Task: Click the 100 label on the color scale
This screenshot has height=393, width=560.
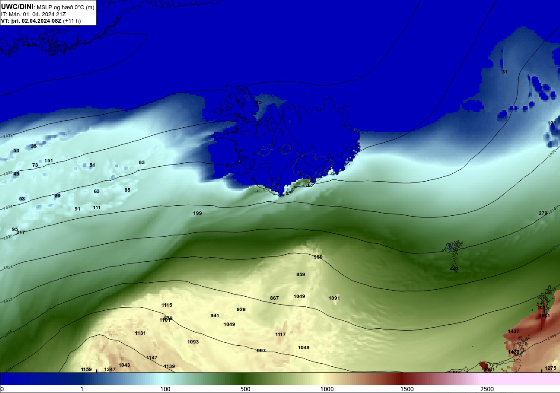Action: pos(165,389)
